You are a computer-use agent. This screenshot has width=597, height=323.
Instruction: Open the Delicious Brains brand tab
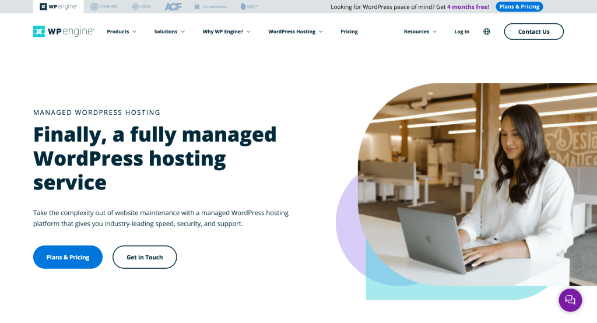pyautogui.click(x=250, y=6)
